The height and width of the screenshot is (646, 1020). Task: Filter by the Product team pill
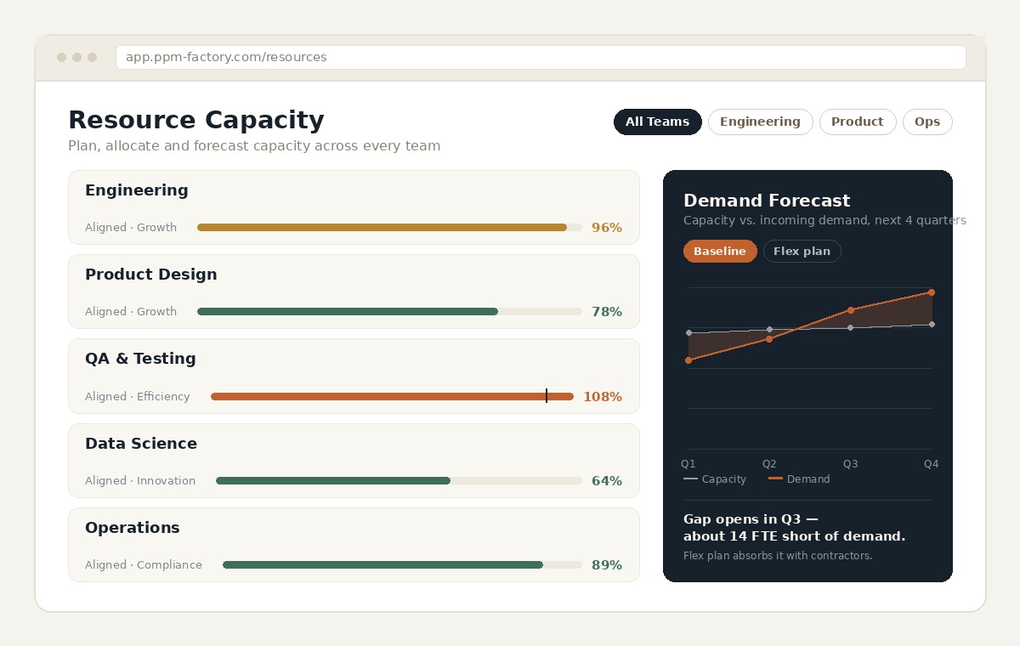pos(858,122)
